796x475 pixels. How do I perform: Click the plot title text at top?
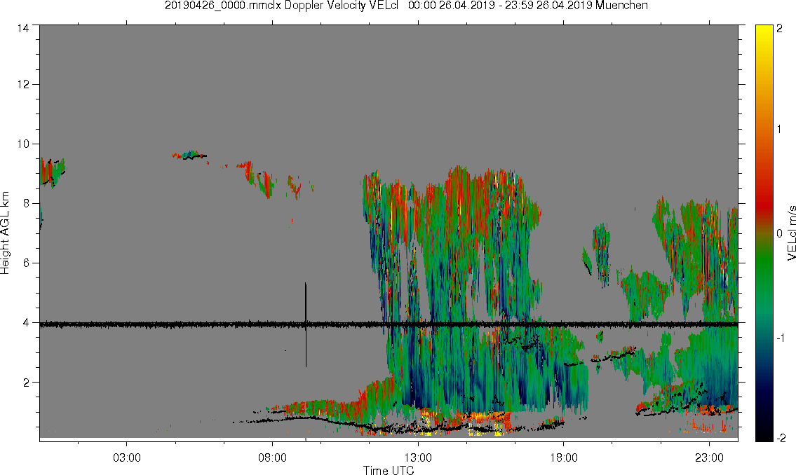click(x=406, y=6)
